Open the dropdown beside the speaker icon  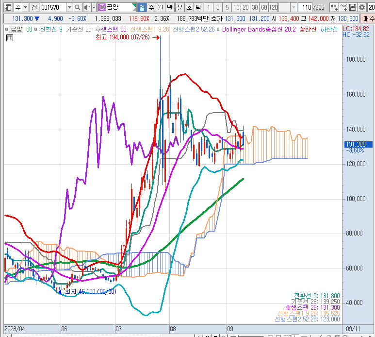(x=94, y=8)
